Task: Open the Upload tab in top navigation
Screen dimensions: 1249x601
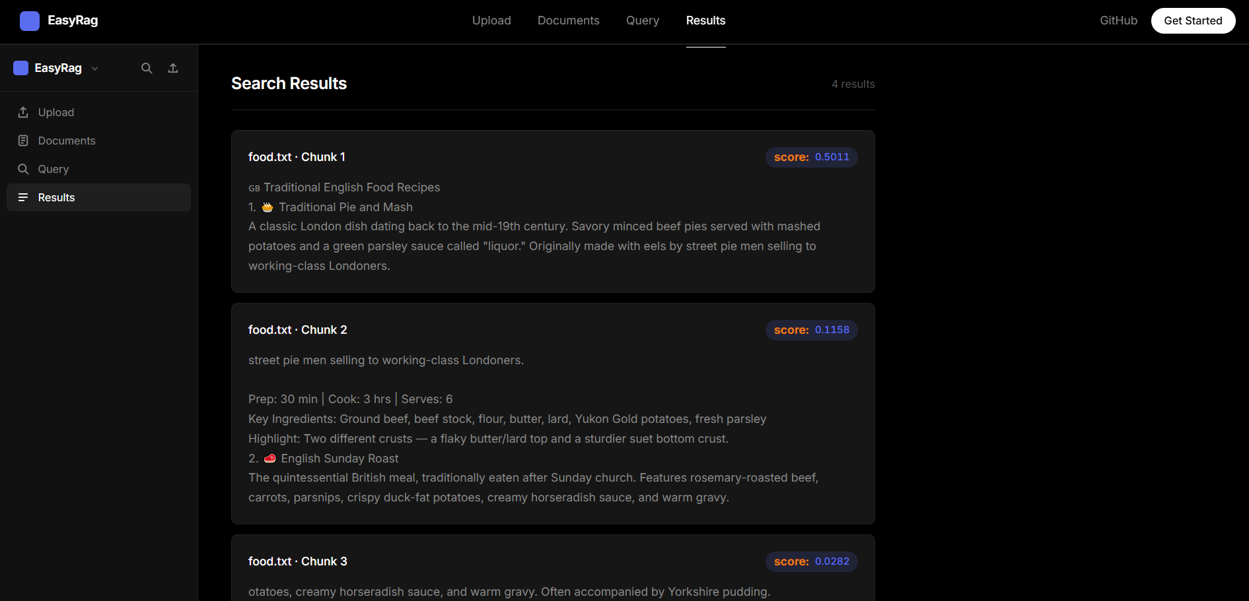Action: pyautogui.click(x=491, y=20)
